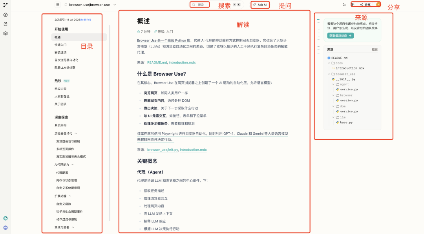The height and width of the screenshot is (234, 424).
Task: Open the 代理配置 page
Action: click(x=62, y=173)
